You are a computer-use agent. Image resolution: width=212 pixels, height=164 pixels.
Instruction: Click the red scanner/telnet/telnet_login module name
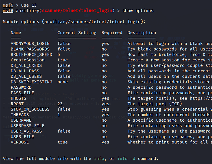tap(77, 11)
